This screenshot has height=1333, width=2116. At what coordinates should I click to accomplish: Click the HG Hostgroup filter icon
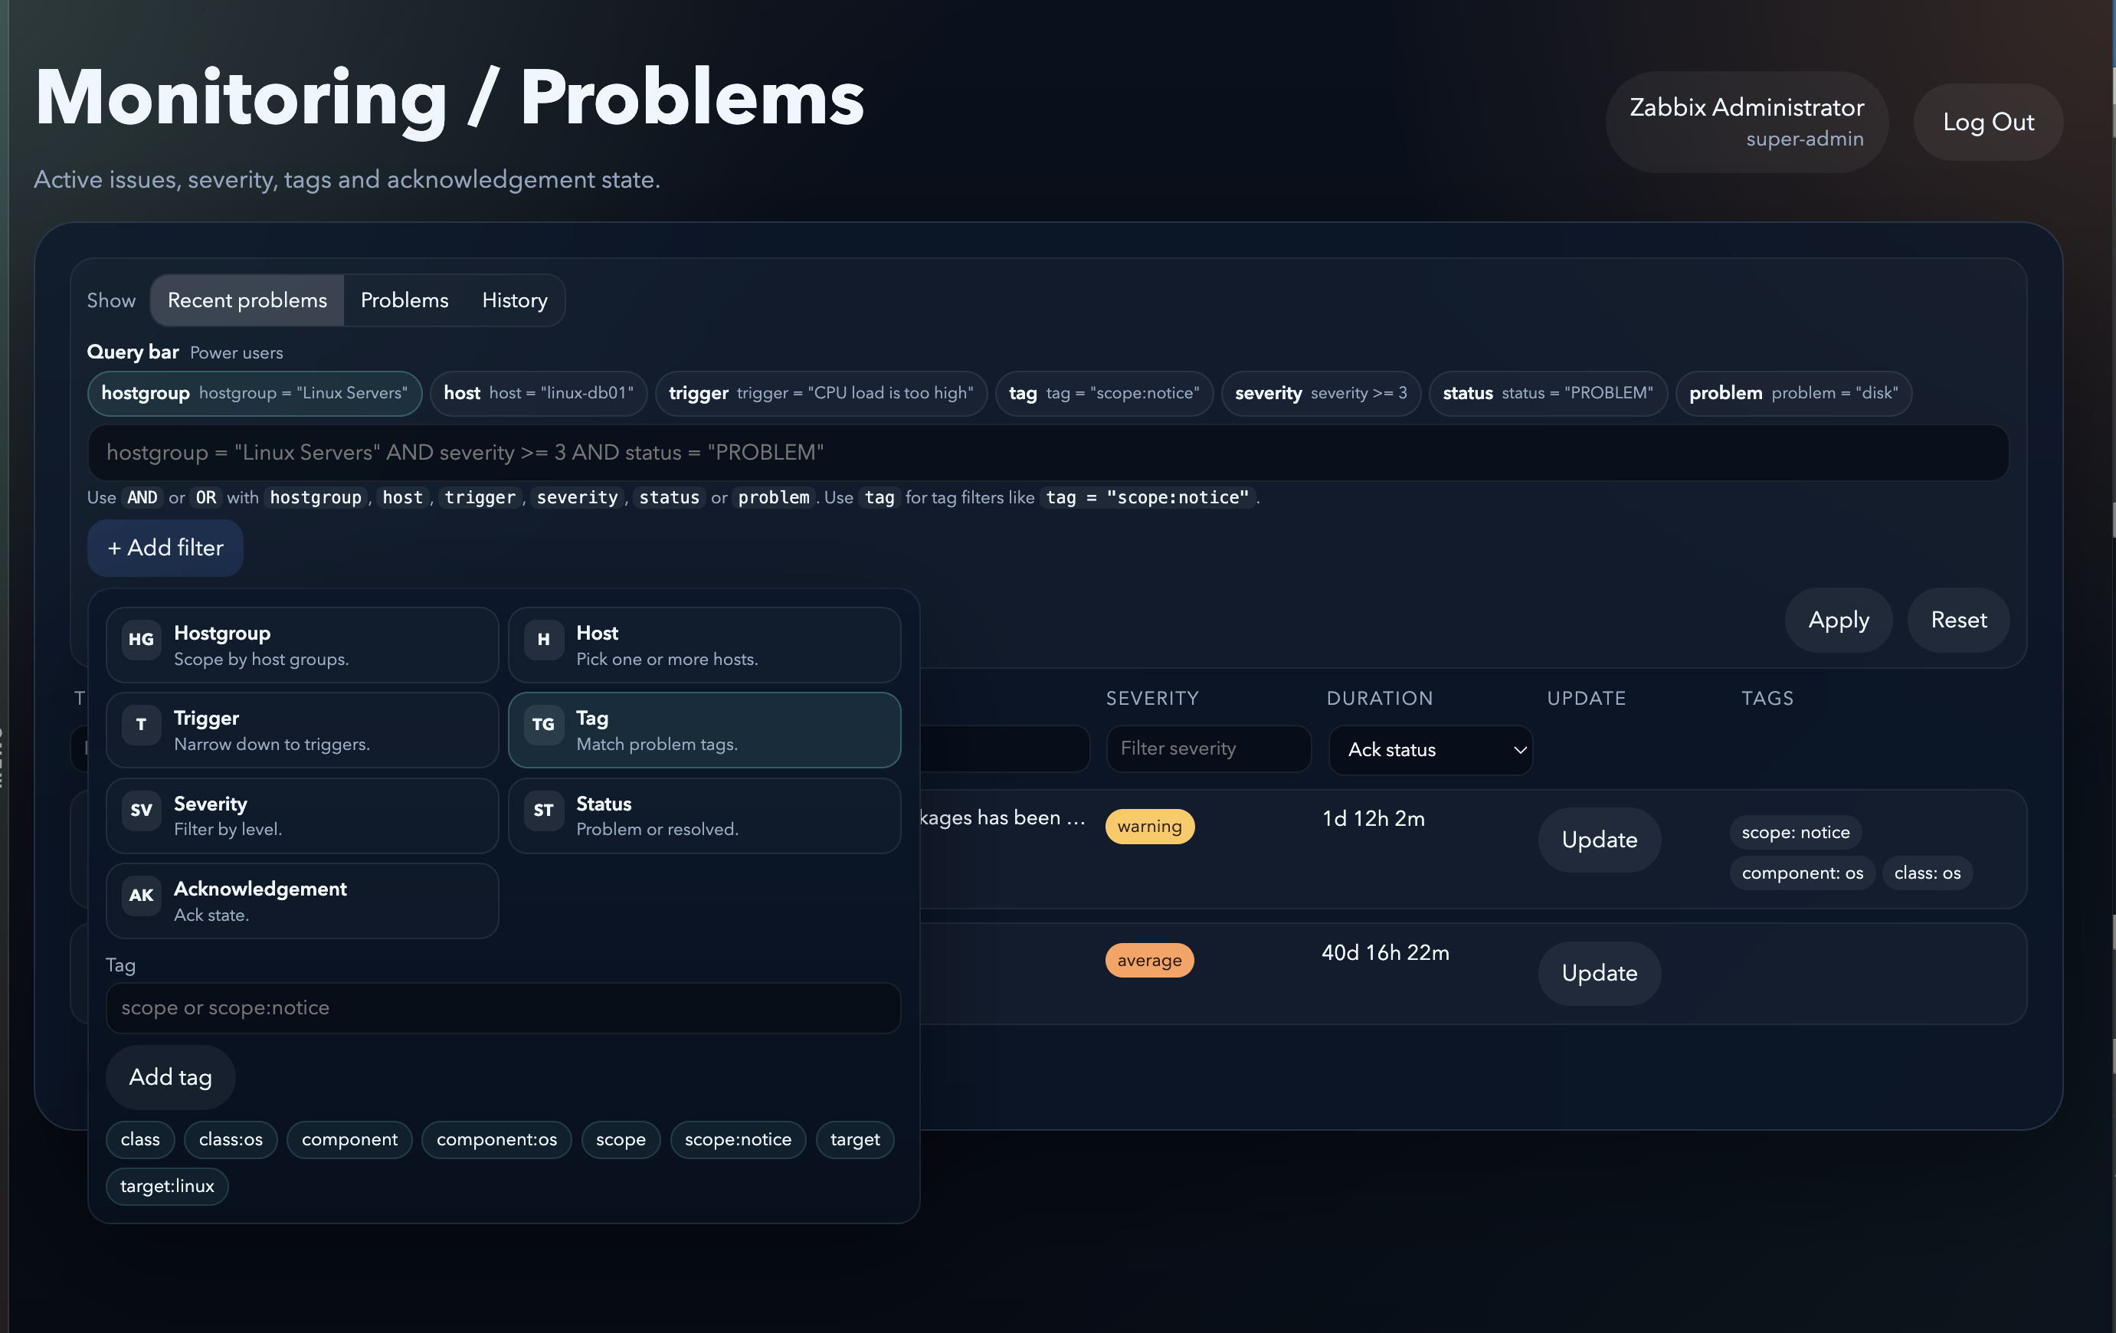pos(141,640)
